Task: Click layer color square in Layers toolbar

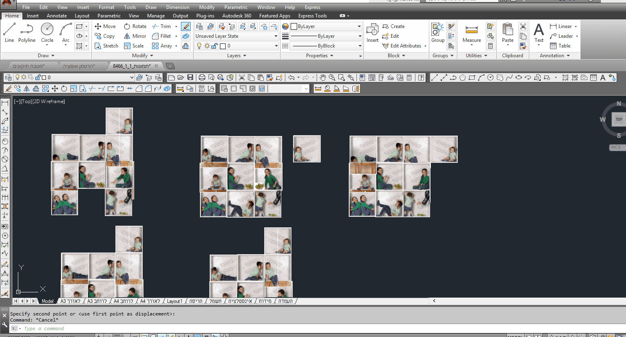Action: [x=44, y=77]
